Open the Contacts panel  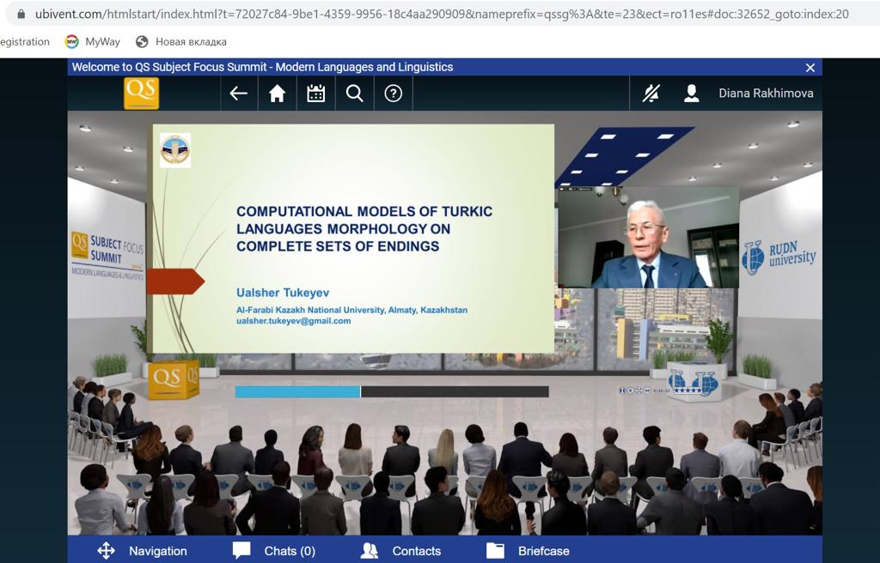[x=400, y=551]
